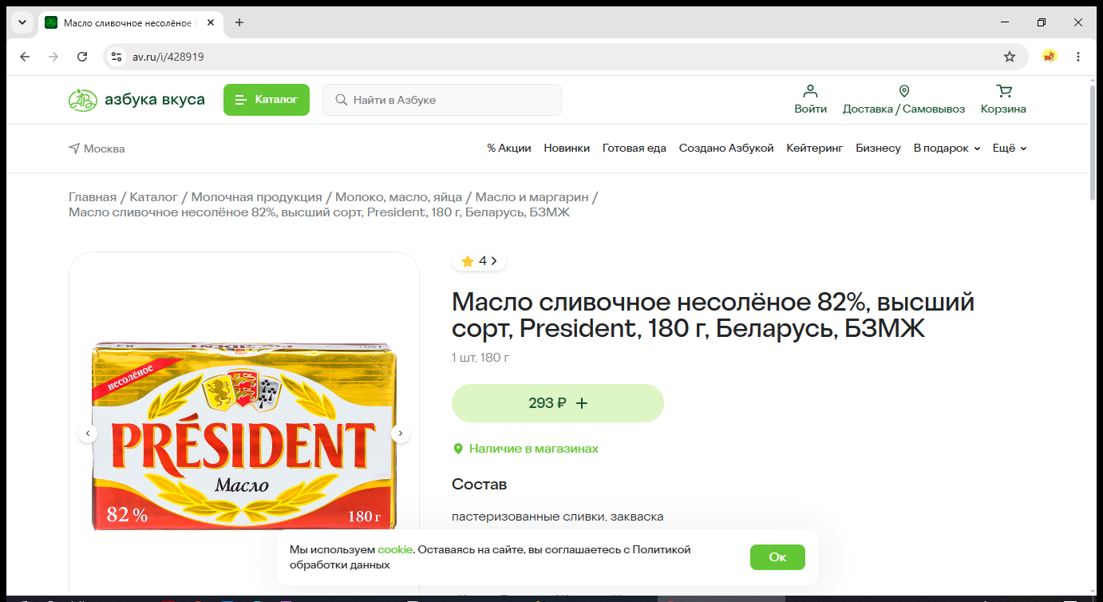Image resolution: width=1103 pixels, height=602 pixels.
Task: Close the Масло сливочное browser tab
Action: point(211,22)
